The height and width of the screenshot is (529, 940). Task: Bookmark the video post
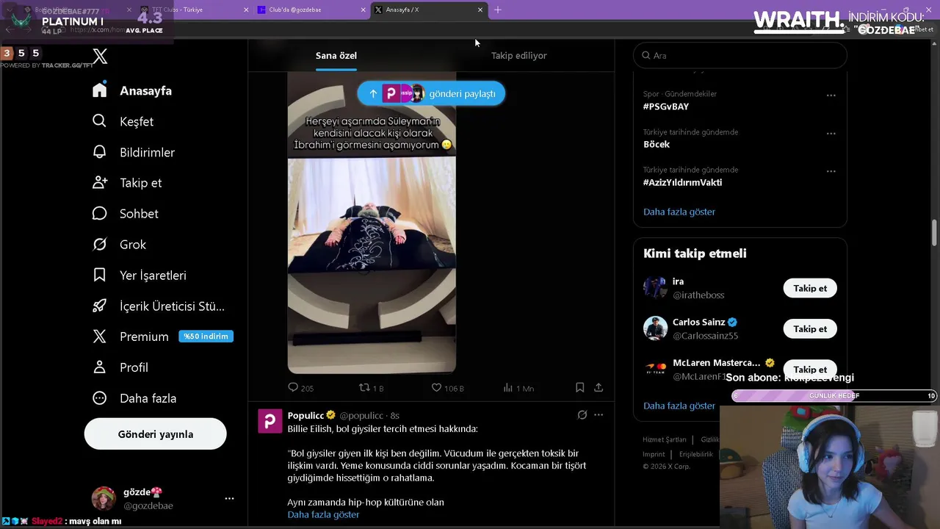coord(579,387)
